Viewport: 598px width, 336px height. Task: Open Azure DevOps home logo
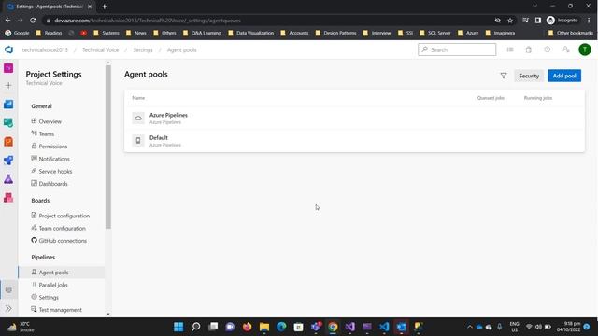[8, 49]
